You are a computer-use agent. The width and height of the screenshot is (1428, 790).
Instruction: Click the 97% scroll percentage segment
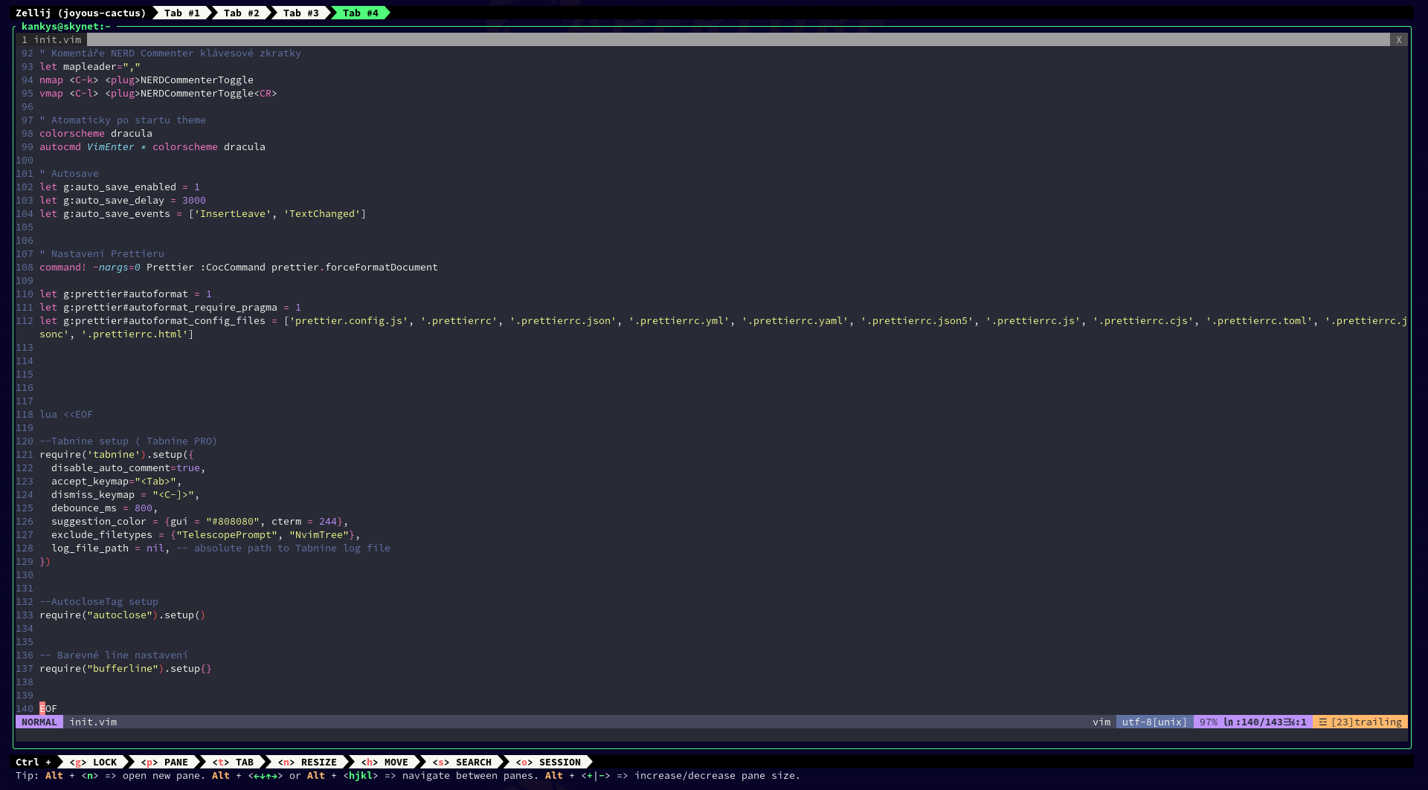1209,722
